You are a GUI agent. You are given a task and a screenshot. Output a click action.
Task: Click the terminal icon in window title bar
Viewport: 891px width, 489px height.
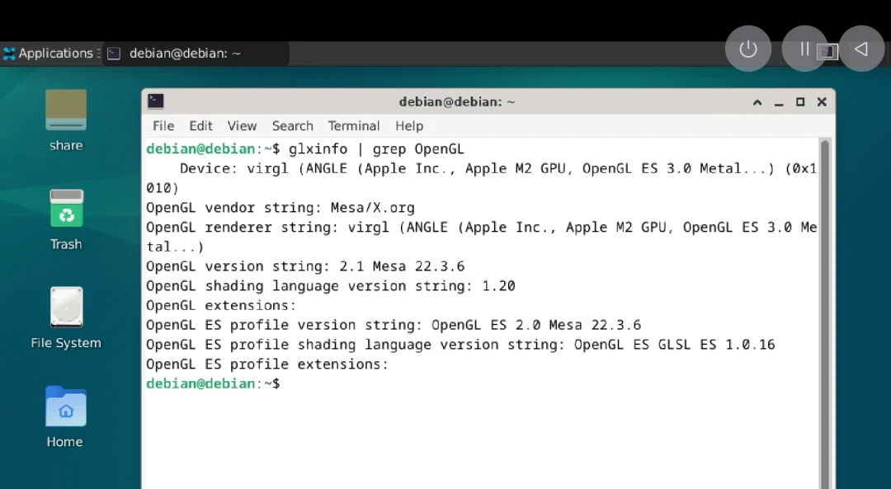156,101
